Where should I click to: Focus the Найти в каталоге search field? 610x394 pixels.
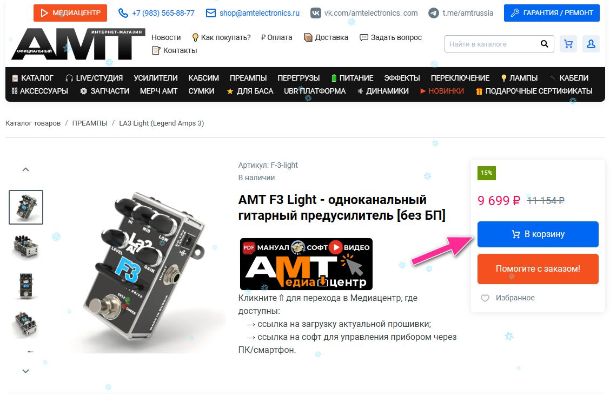coord(492,44)
